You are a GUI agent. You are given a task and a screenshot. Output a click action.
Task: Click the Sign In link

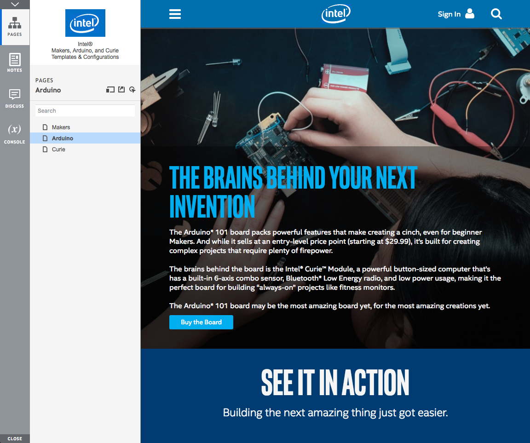click(x=449, y=14)
